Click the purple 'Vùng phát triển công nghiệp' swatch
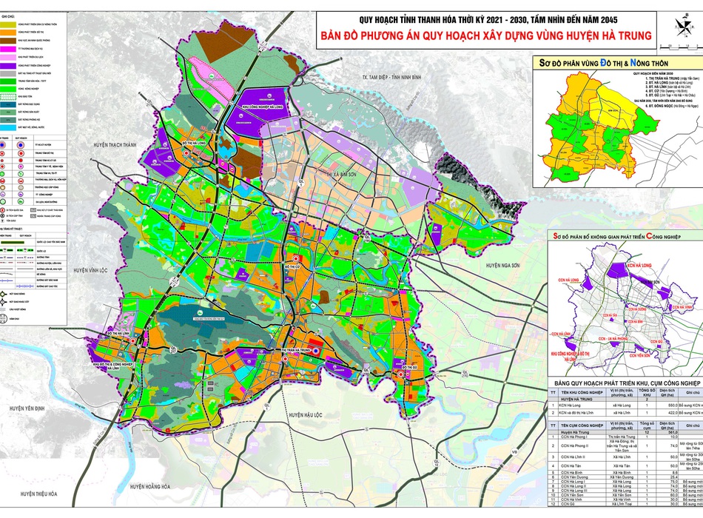Viewport: 703px width, 518px height. click(x=8, y=66)
